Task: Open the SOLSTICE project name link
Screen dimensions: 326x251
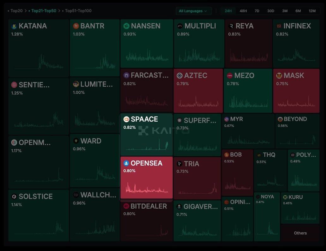Action: click(x=35, y=197)
